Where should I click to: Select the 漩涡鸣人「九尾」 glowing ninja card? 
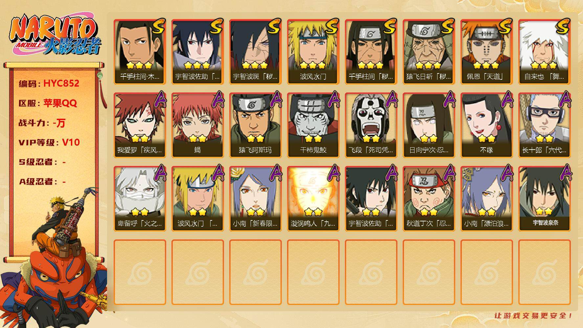(313, 199)
